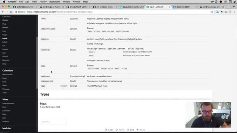The height and width of the screenshot is (133, 237).
Task: Click the onChange prop name
Action: [45, 50]
